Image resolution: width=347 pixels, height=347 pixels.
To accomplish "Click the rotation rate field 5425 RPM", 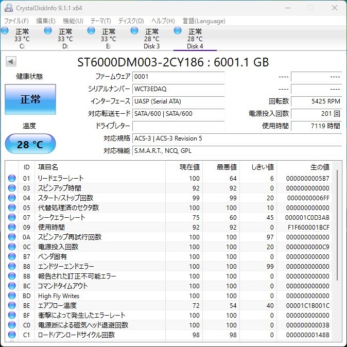I will (317, 101).
